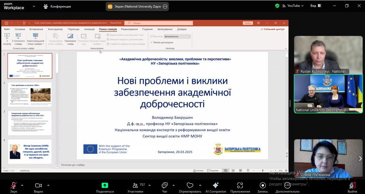
Task: Expand the audio options arrow next to Звук
Action: [22, 185]
